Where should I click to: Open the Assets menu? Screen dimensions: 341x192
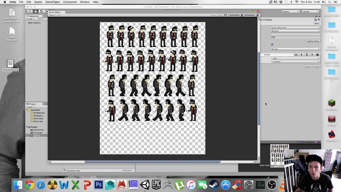click(38, 2)
